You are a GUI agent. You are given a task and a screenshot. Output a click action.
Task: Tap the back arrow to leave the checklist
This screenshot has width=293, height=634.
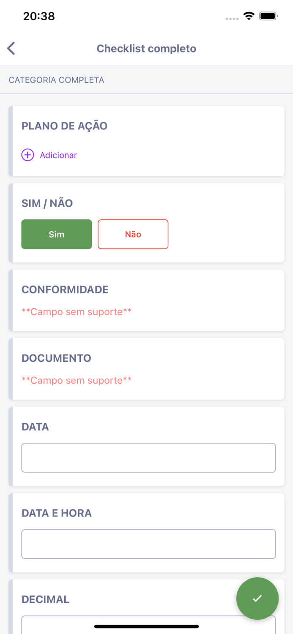pos(11,48)
